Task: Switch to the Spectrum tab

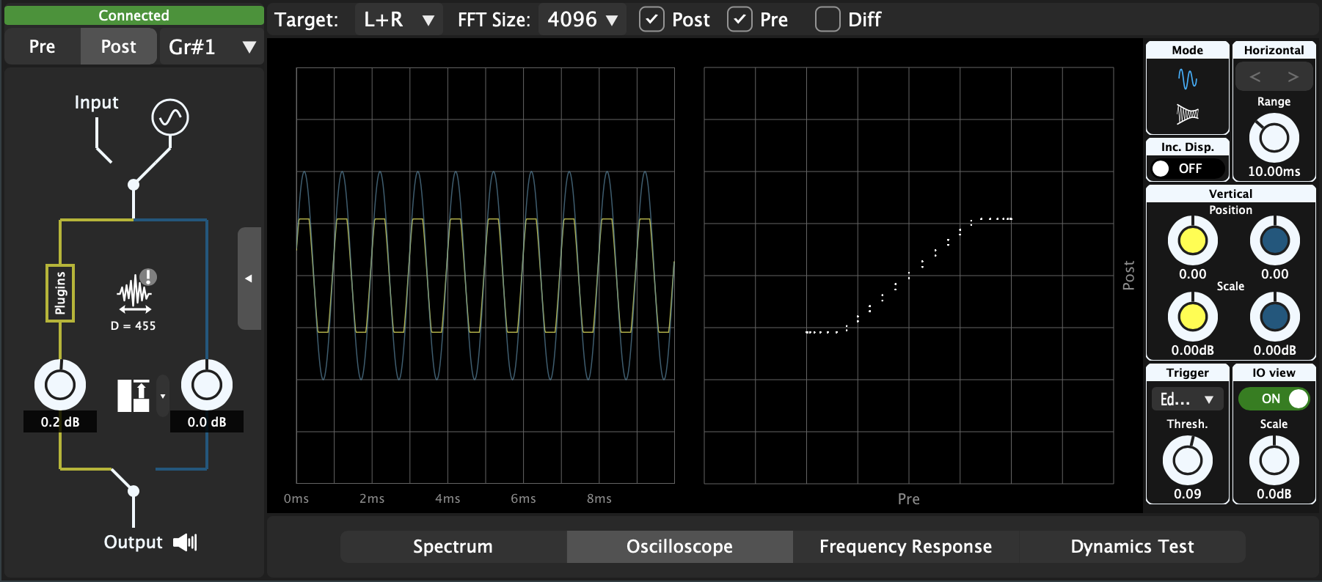Action: point(453,547)
